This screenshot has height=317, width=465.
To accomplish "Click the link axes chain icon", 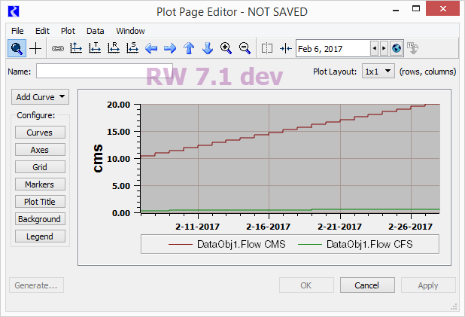I will 57,48.
